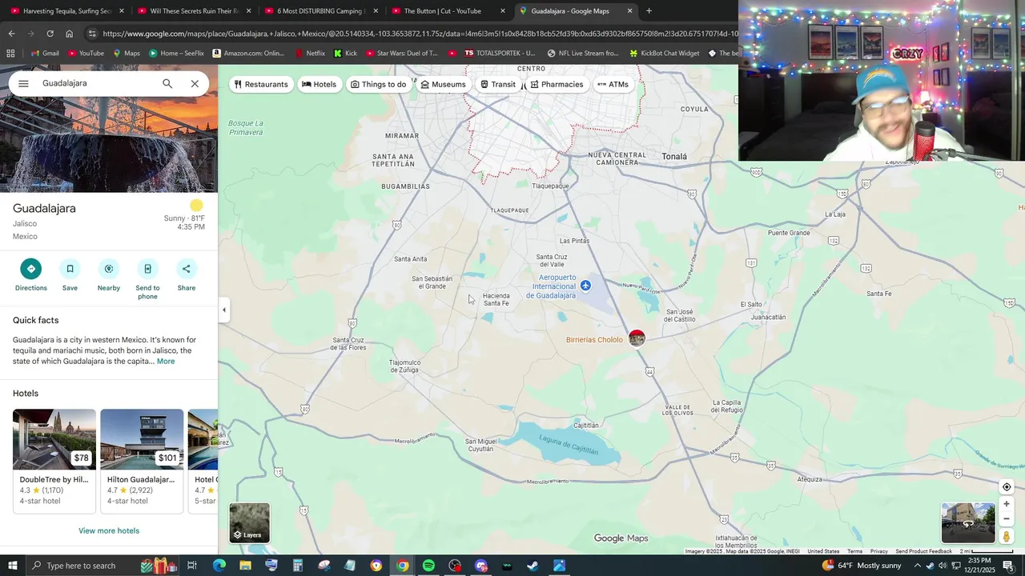
Task: Open the NFL Live Stream bookmark
Action: [x=583, y=54]
